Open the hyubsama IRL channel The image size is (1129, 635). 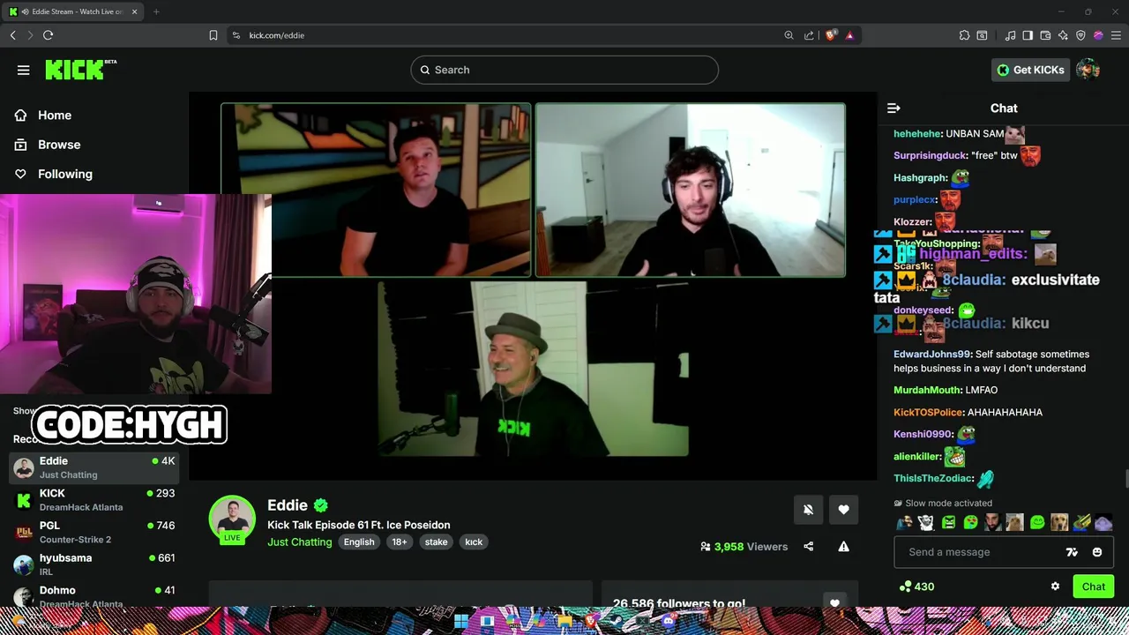click(x=94, y=564)
